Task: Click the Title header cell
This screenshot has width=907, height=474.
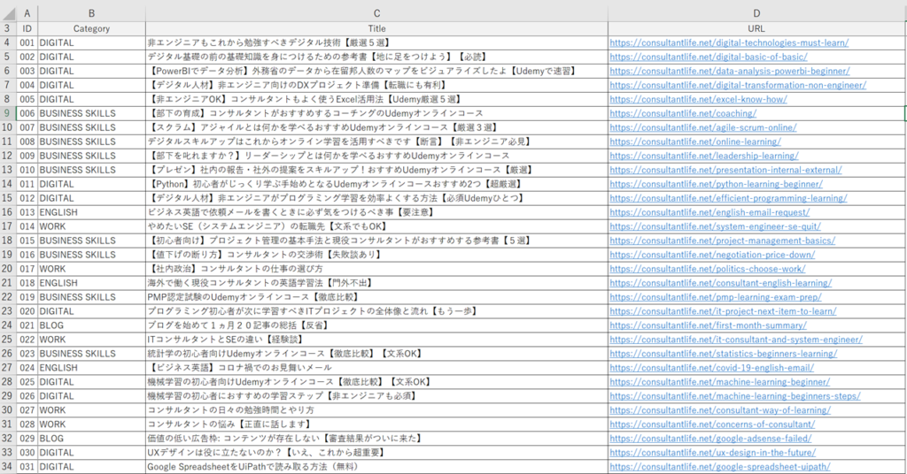Action: click(x=376, y=28)
